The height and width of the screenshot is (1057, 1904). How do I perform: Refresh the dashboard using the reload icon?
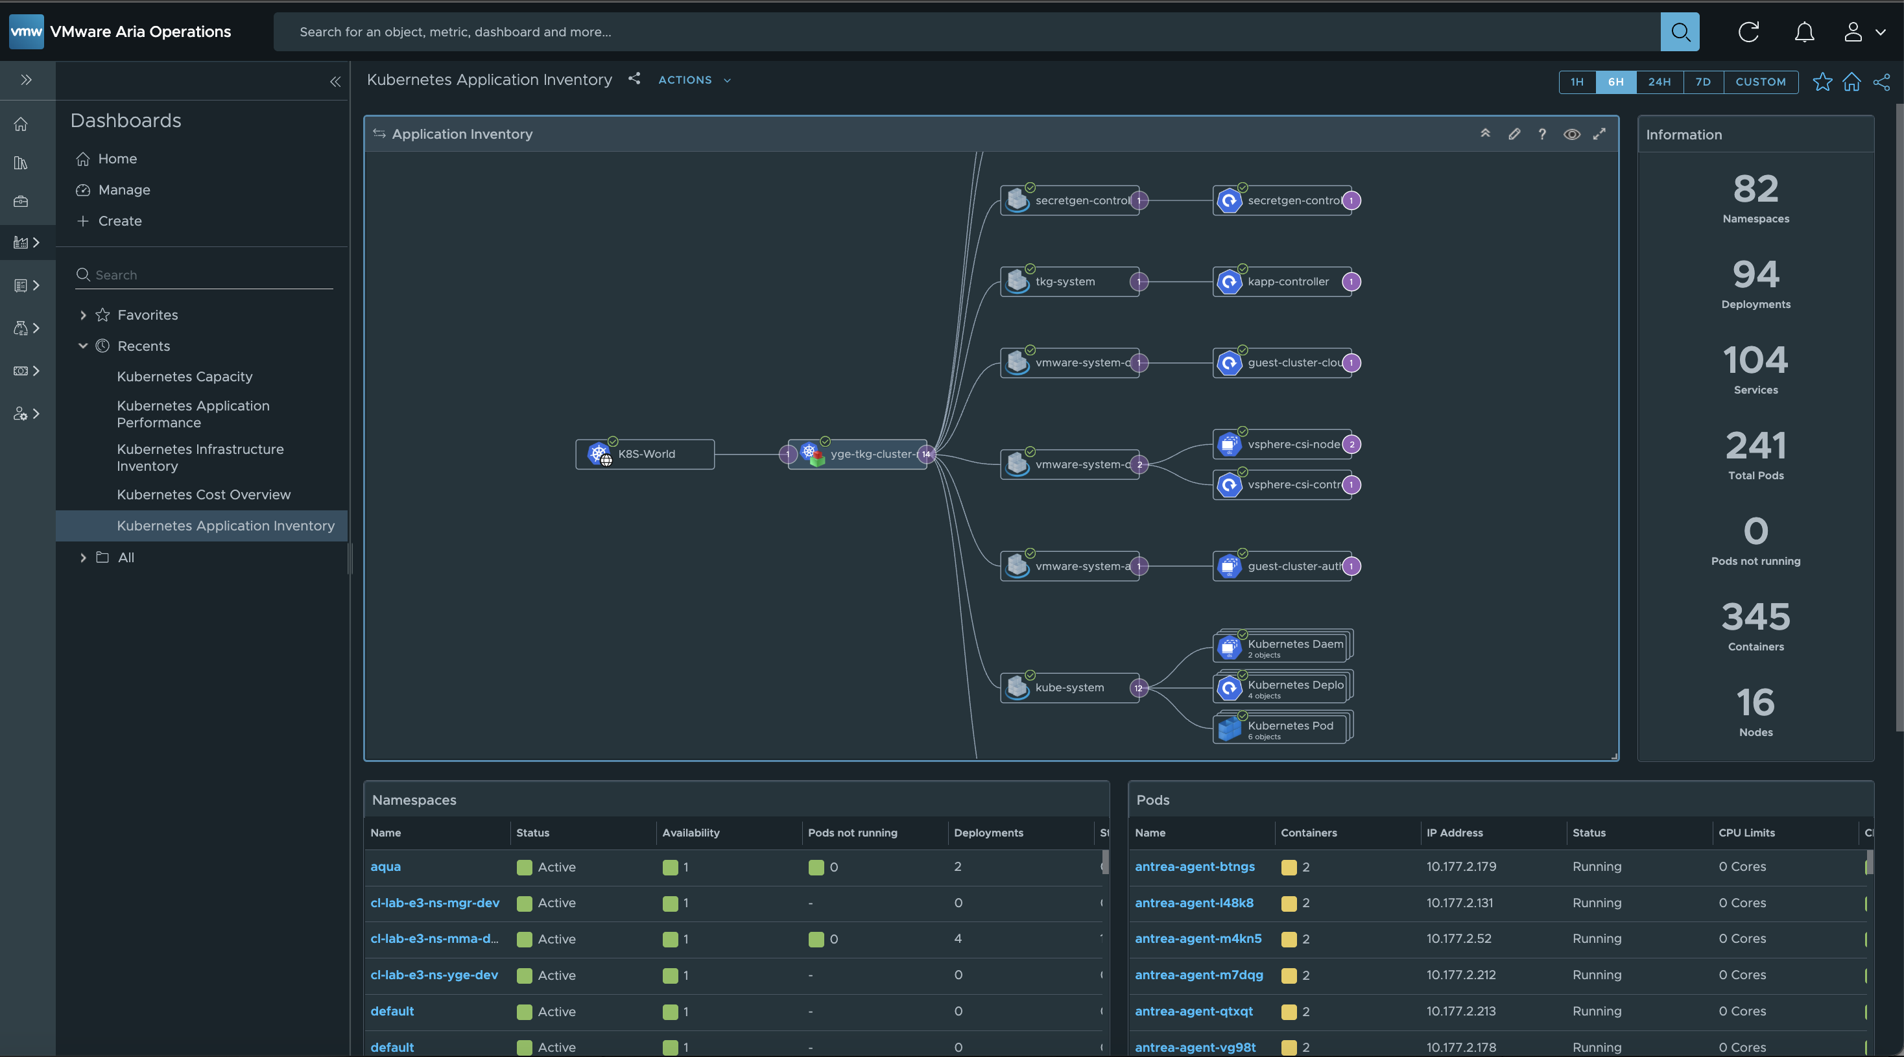(1748, 32)
